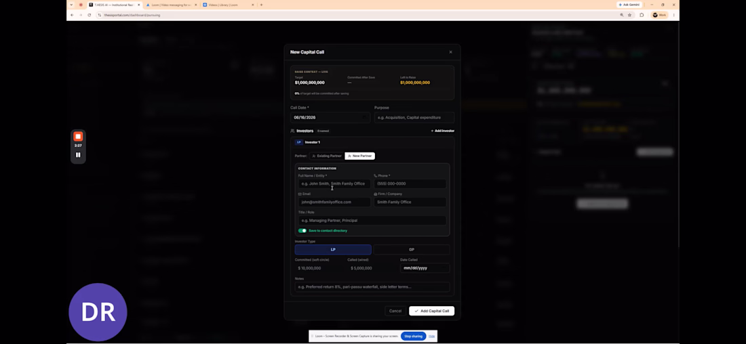Cancel the capital call dialog
The width and height of the screenshot is (746, 344).
tap(395, 311)
